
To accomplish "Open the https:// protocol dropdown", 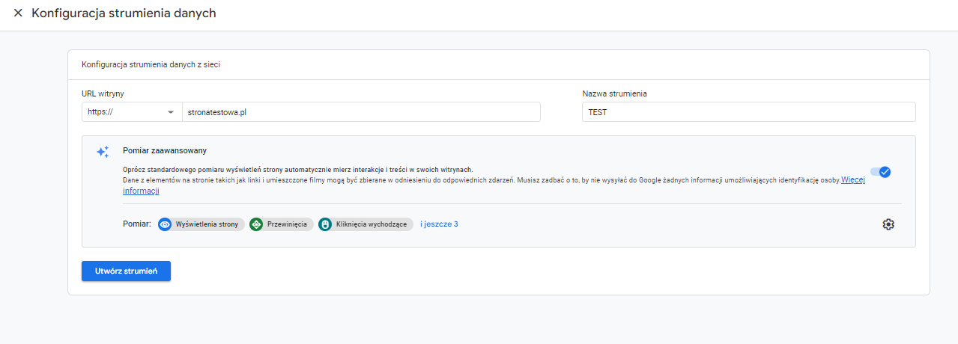I will pos(131,112).
